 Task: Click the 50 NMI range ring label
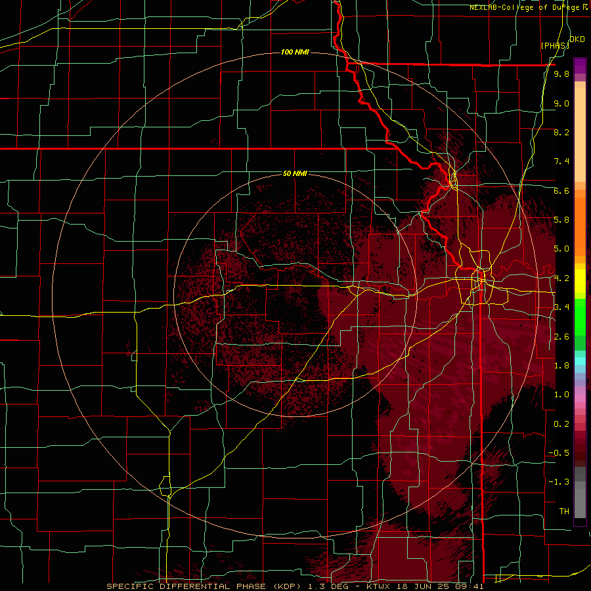(x=295, y=174)
